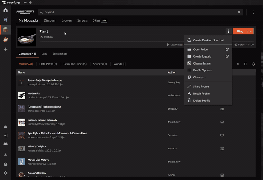The height and width of the screenshot is (180, 263).
Task: Open the top-right three-dot options menu
Action: pyautogui.click(x=253, y=12)
